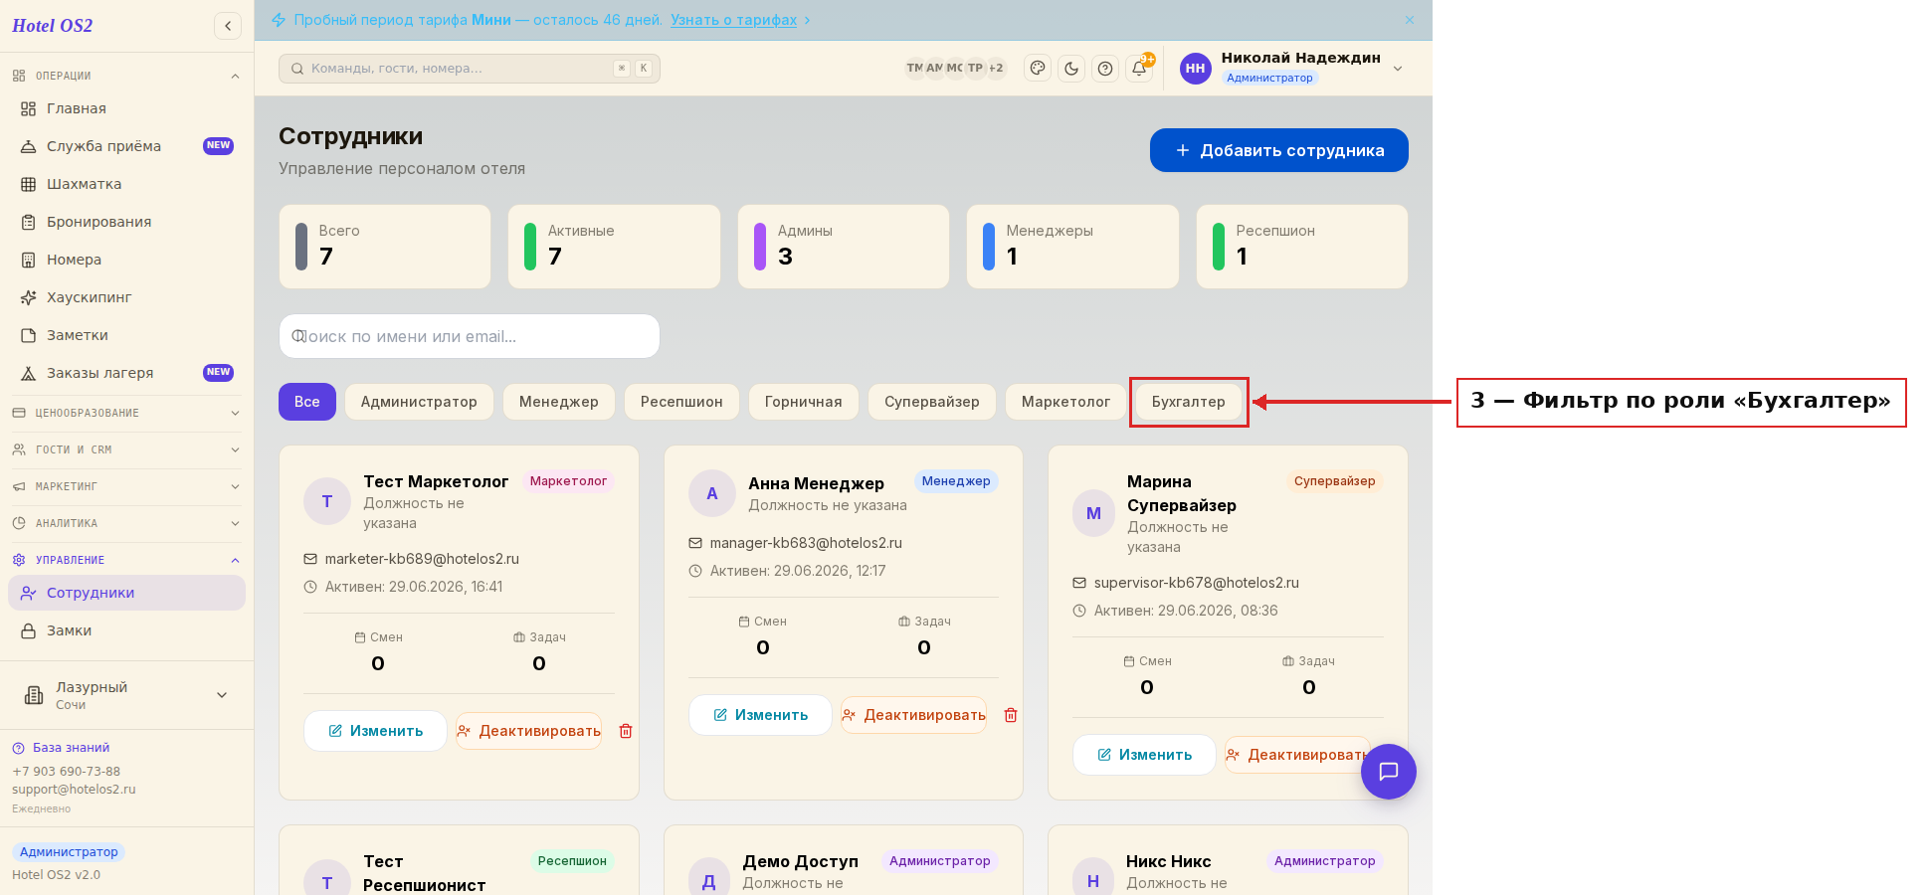Click the Добавить сотрудника button
Screen dimensions: 1930x895
point(1279,150)
